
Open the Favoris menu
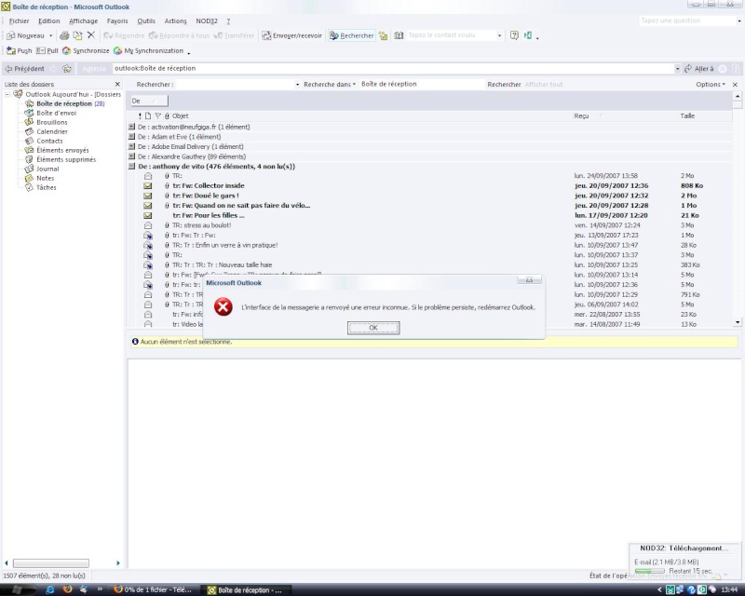pos(117,20)
